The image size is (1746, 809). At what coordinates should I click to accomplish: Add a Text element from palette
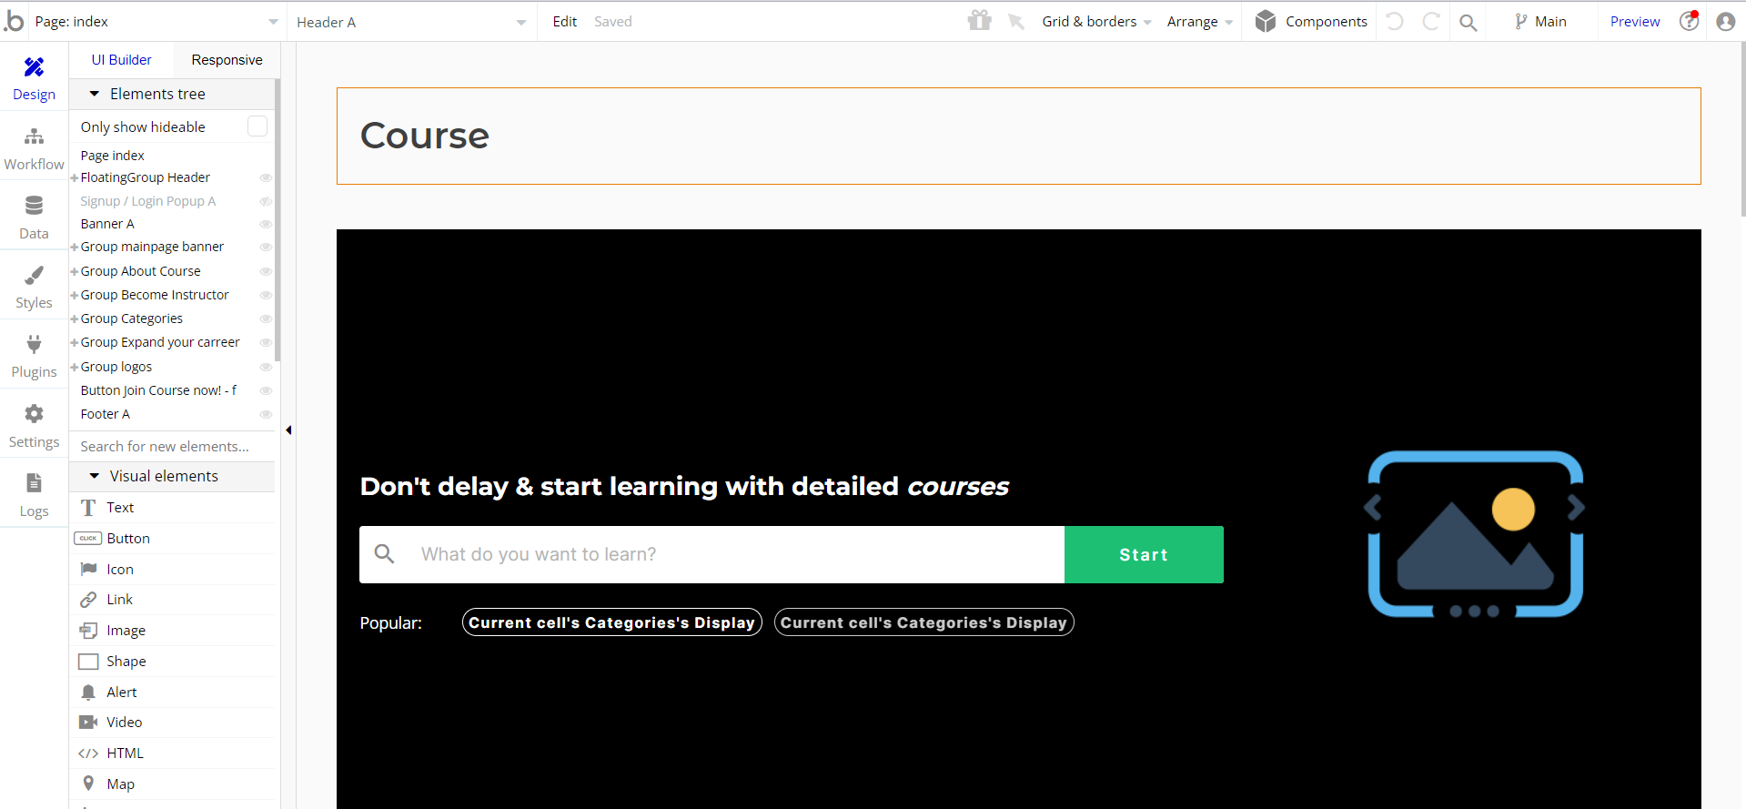pos(173,508)
